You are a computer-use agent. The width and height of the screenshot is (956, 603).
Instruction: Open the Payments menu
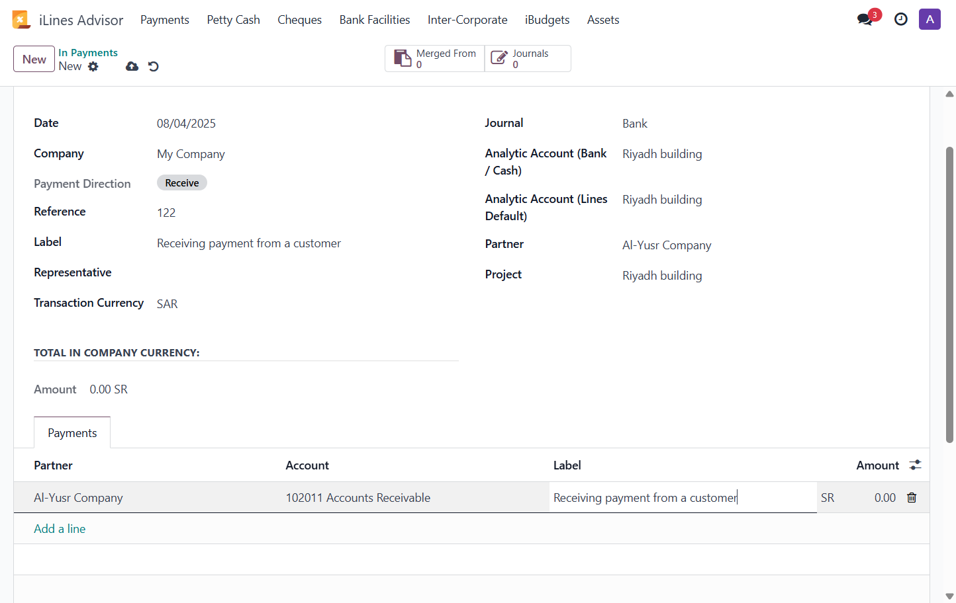coord(165,20)
